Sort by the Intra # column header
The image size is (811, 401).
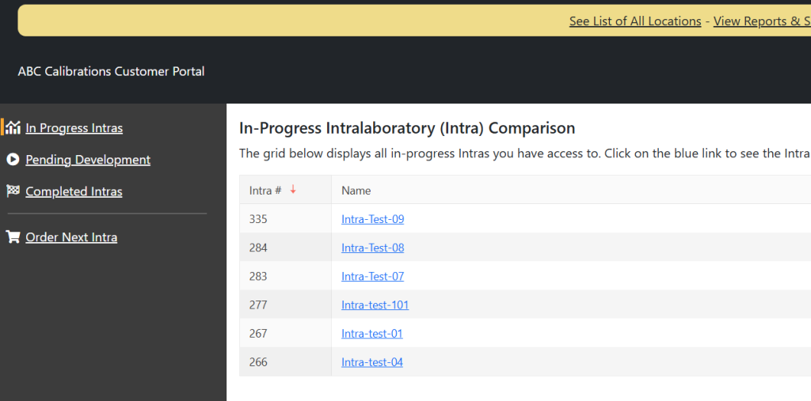coord(285,190)
